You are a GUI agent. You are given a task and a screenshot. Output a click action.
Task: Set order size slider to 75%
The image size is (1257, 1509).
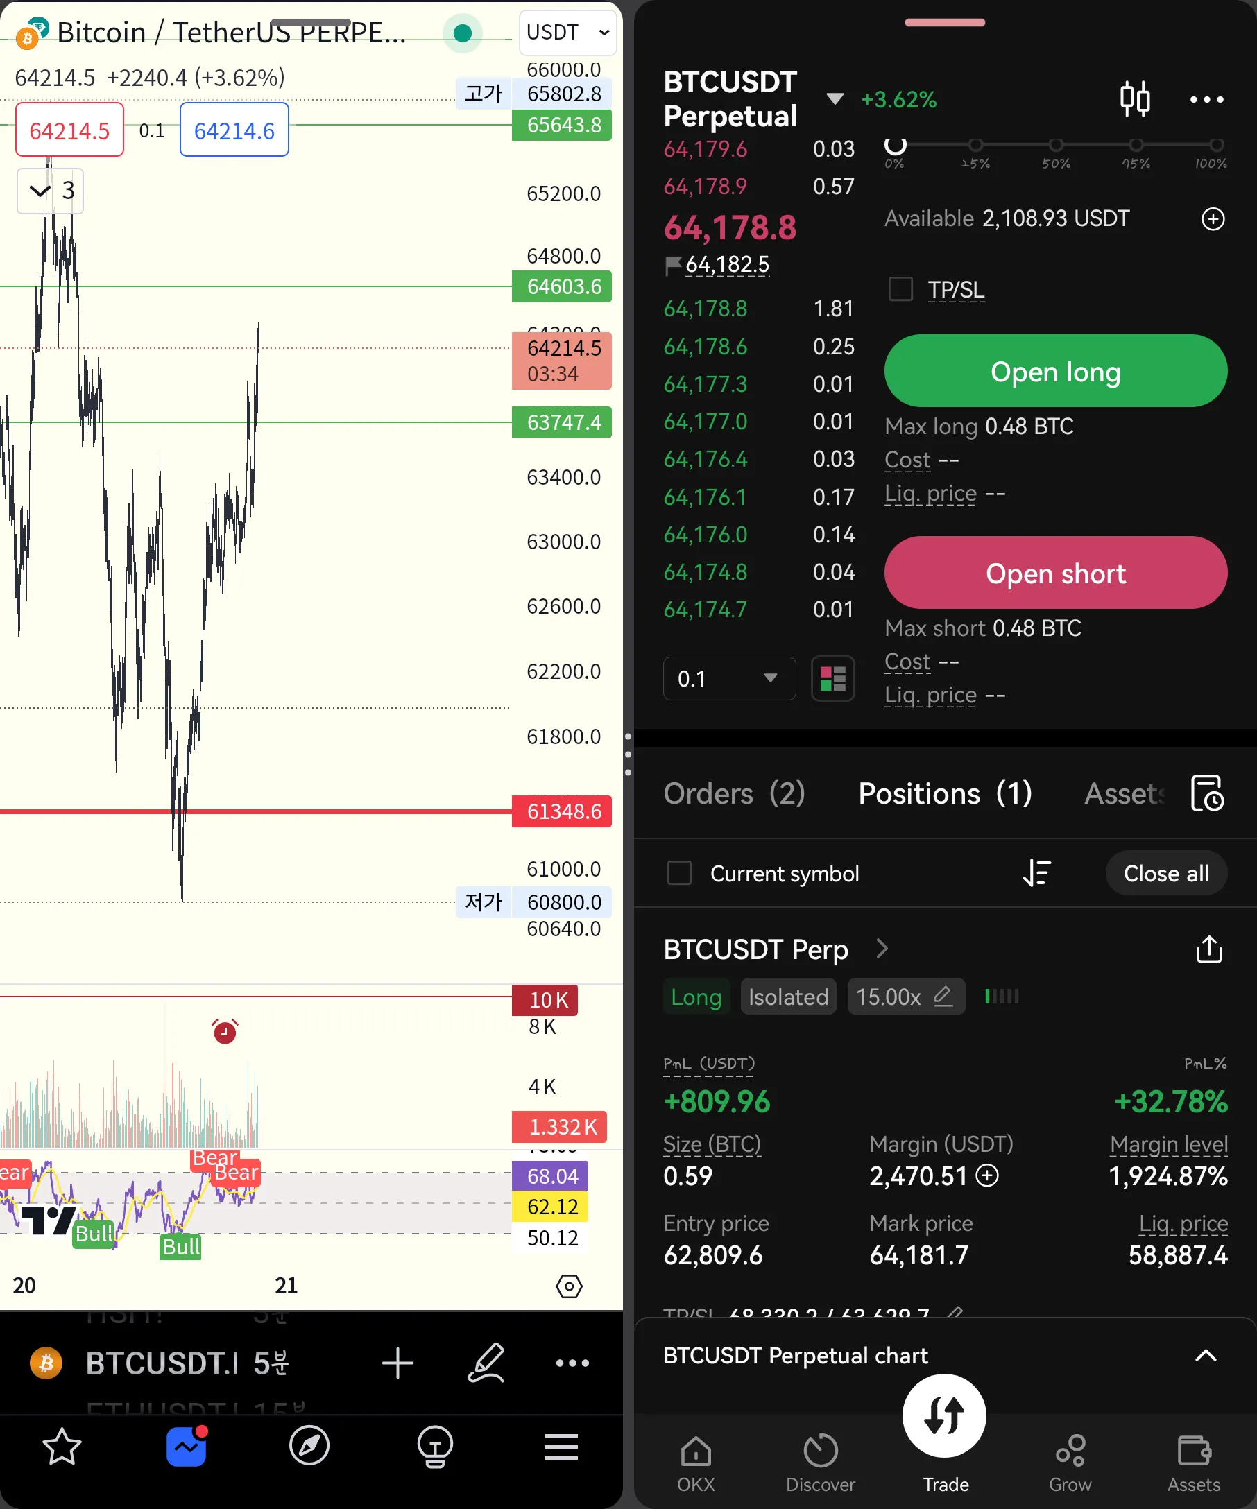coord(1136,146)
